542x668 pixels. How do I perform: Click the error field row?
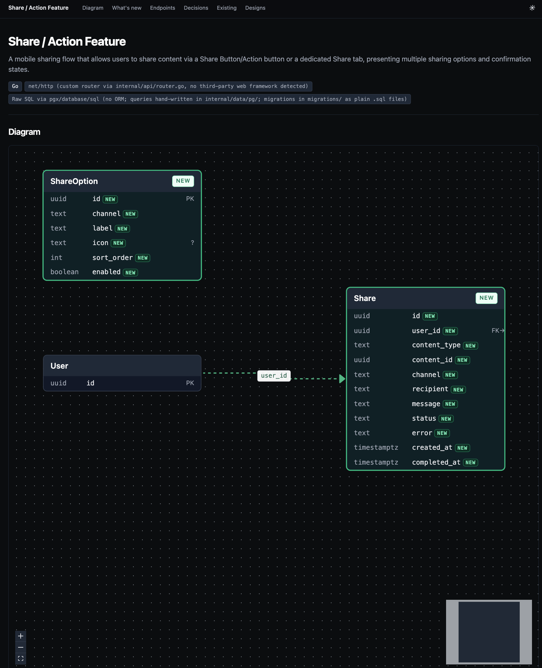pos(425,433)
